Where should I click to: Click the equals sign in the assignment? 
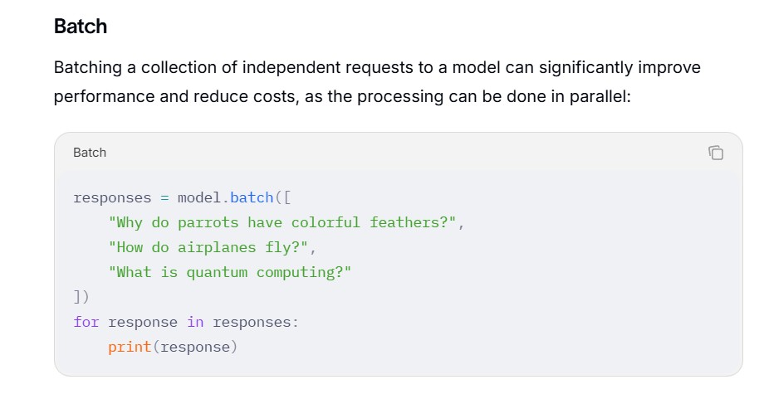[x=164, y=198]
